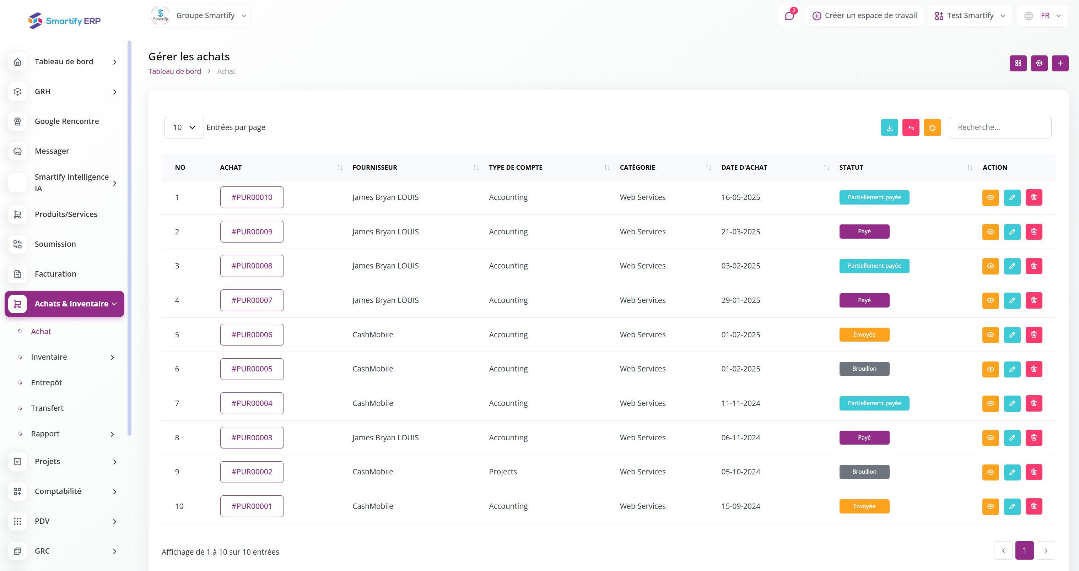
Task: Select Entrepôt in the sidebar submenu
Action: click(47, 382)
